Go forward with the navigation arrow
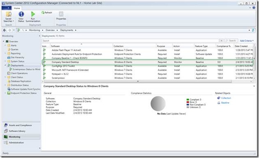Image resolution: width=259 pixels, height=158 pixels. 9,30
